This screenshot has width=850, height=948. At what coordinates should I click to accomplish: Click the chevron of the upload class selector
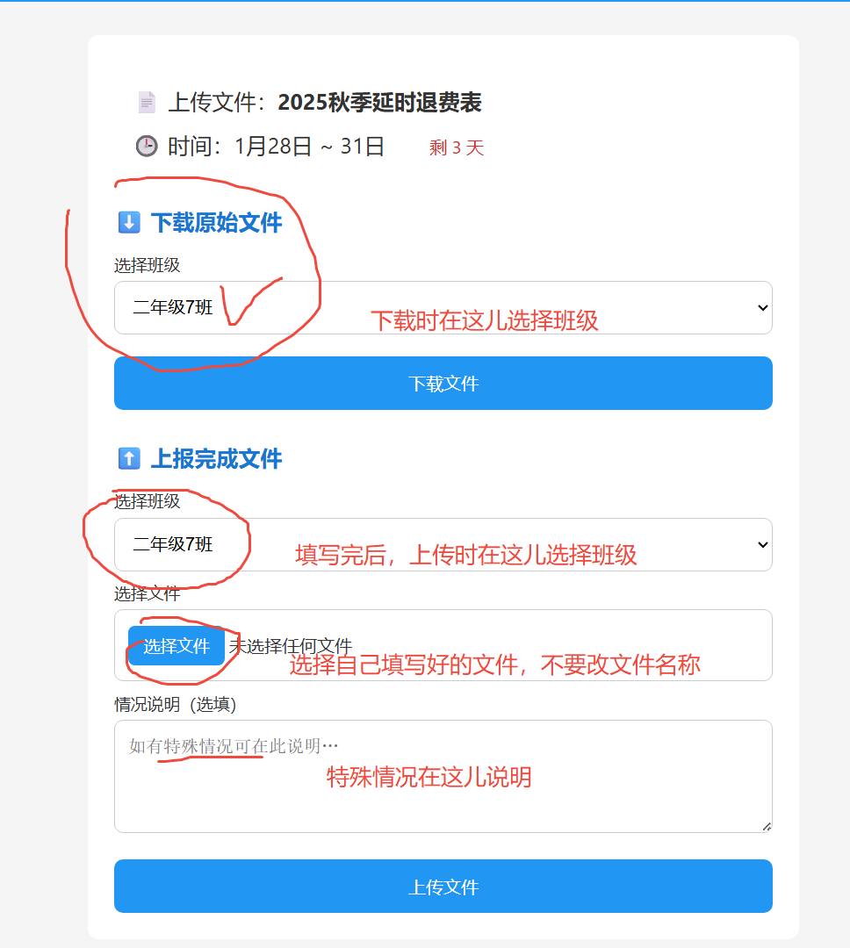click(763, 545)
